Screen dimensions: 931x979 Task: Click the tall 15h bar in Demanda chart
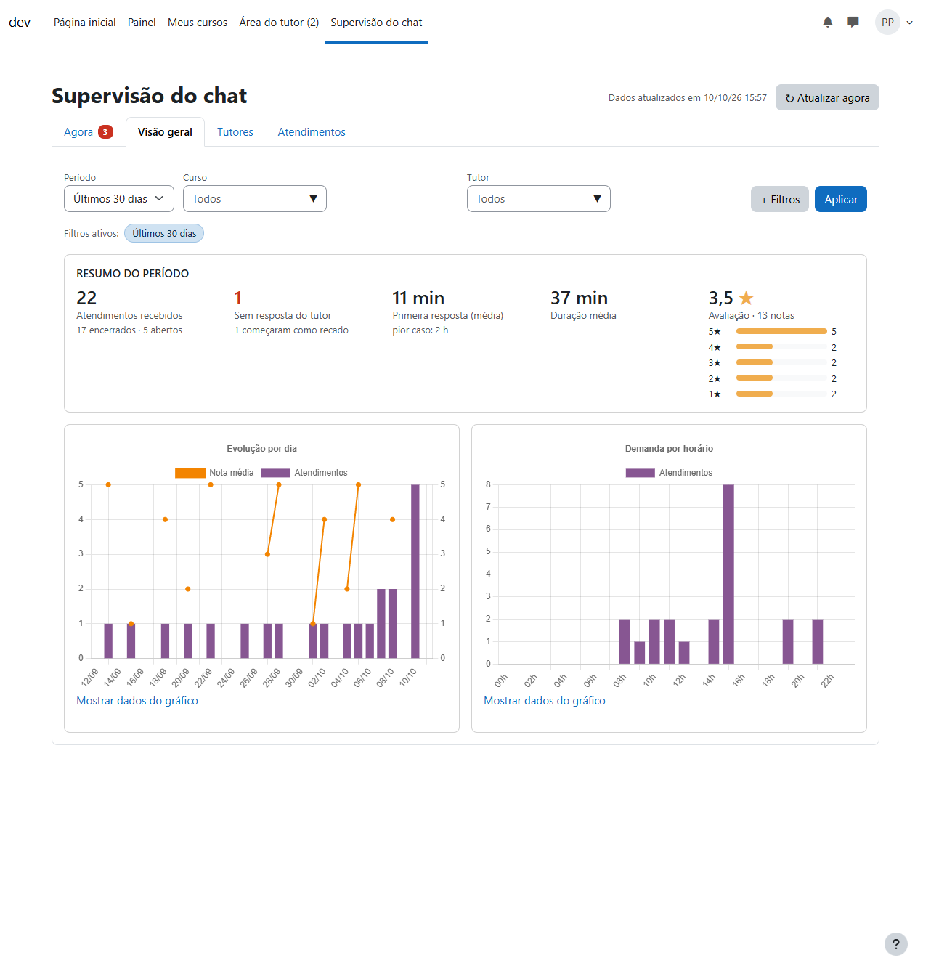coord(728,574)
